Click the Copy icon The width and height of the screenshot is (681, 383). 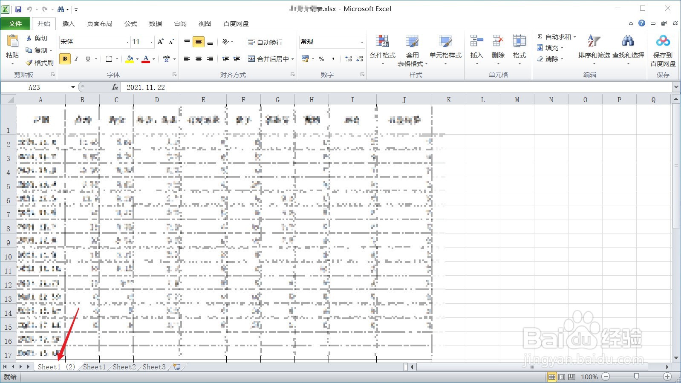29,50
